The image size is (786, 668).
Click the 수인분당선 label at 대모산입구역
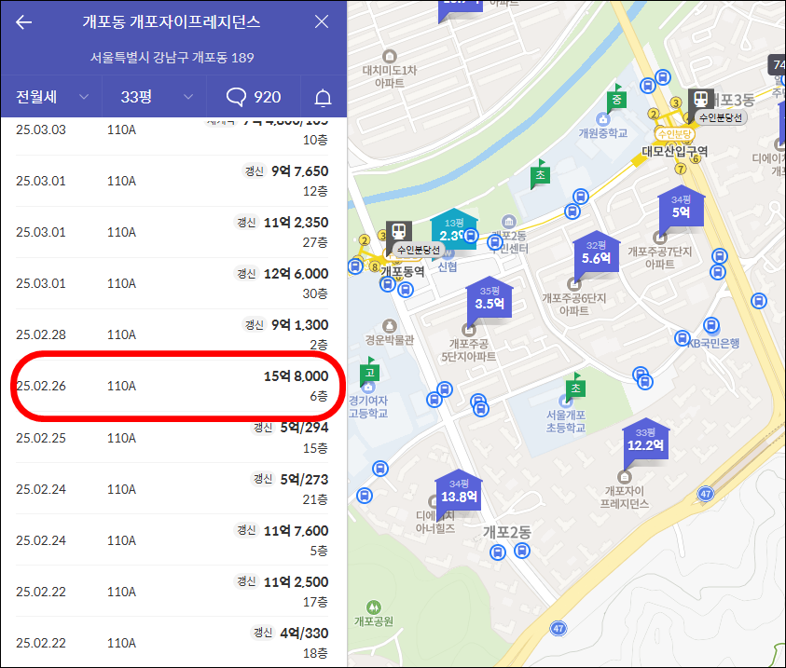click(x=721, y=117)
